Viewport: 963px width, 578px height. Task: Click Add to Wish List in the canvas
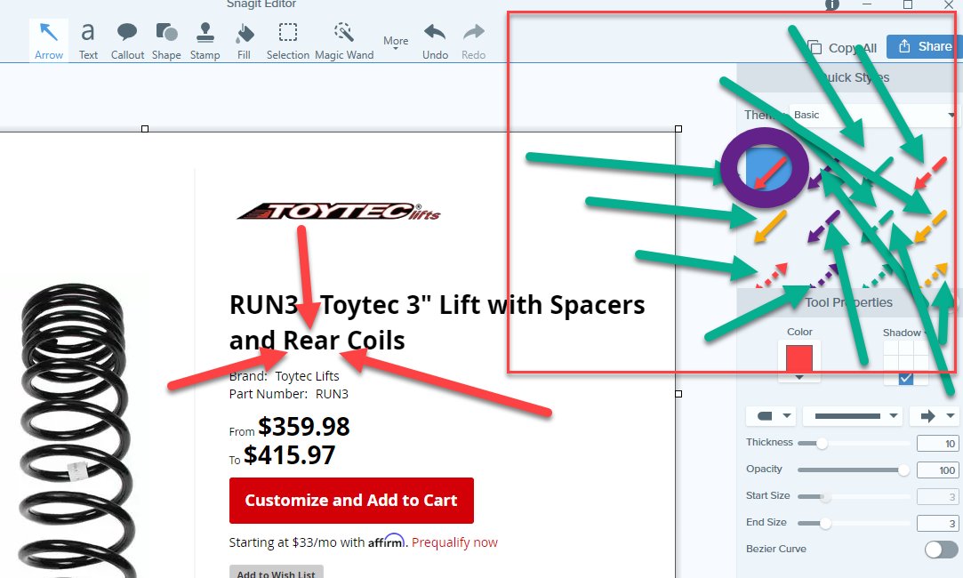pyautogui.click(x=277, y=573)
